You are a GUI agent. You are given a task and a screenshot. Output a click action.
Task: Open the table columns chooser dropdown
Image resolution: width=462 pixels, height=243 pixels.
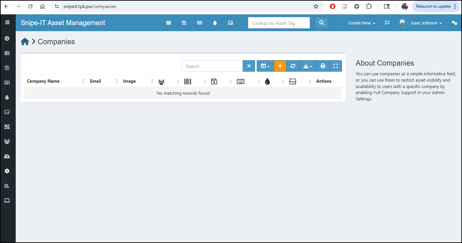point(265,66)
